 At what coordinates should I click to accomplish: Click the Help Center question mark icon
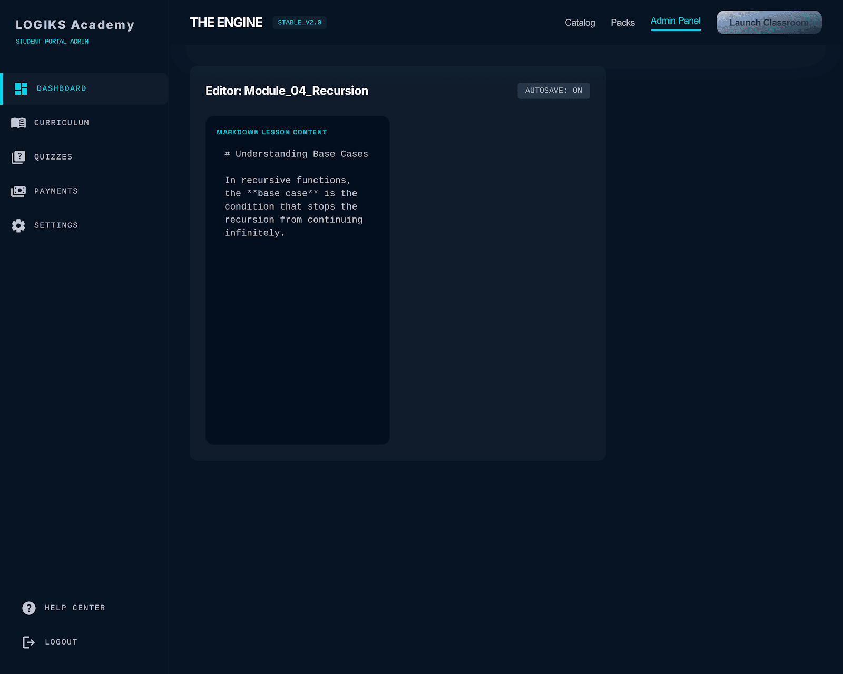point(29,608)
